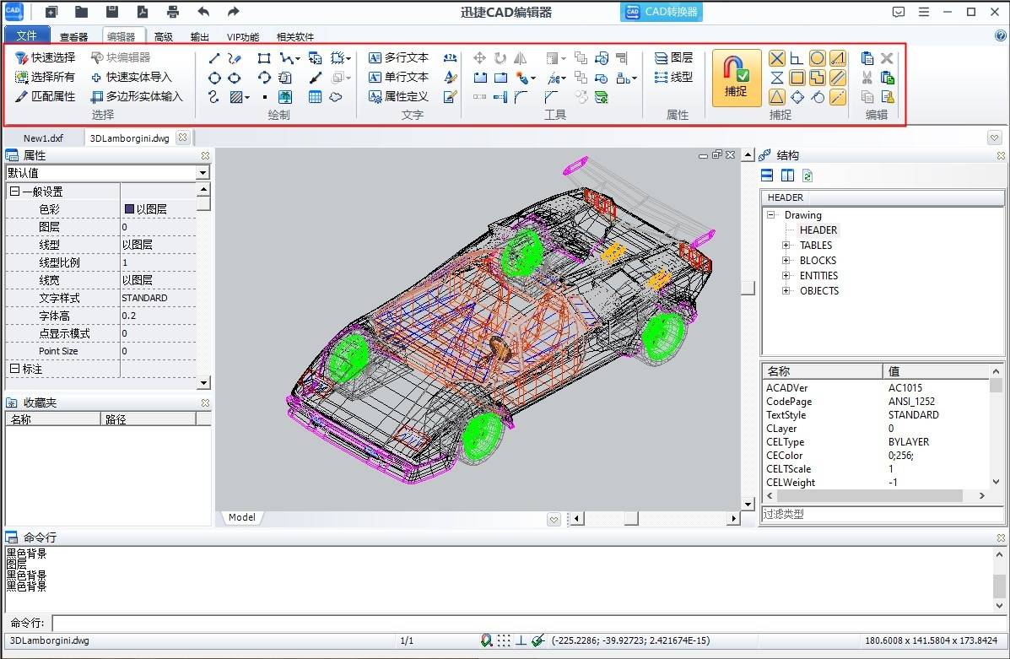Open the 默认值 combo box in Properties
This screenshot has height=659, width=1010.
click(107, 173)
